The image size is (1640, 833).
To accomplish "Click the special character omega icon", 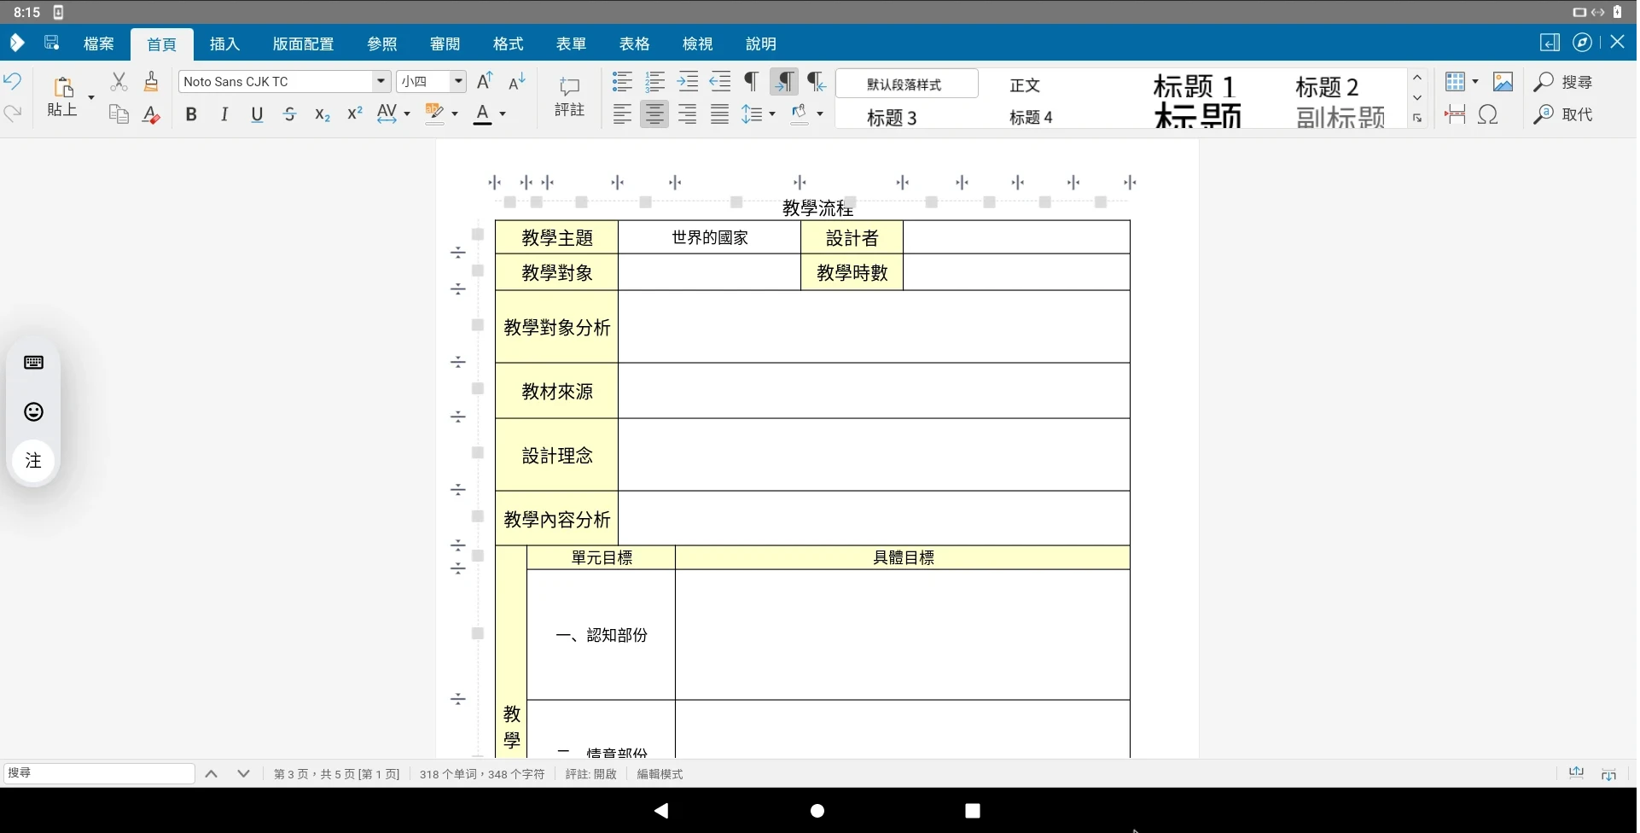I will click(x=1488, y=114).
